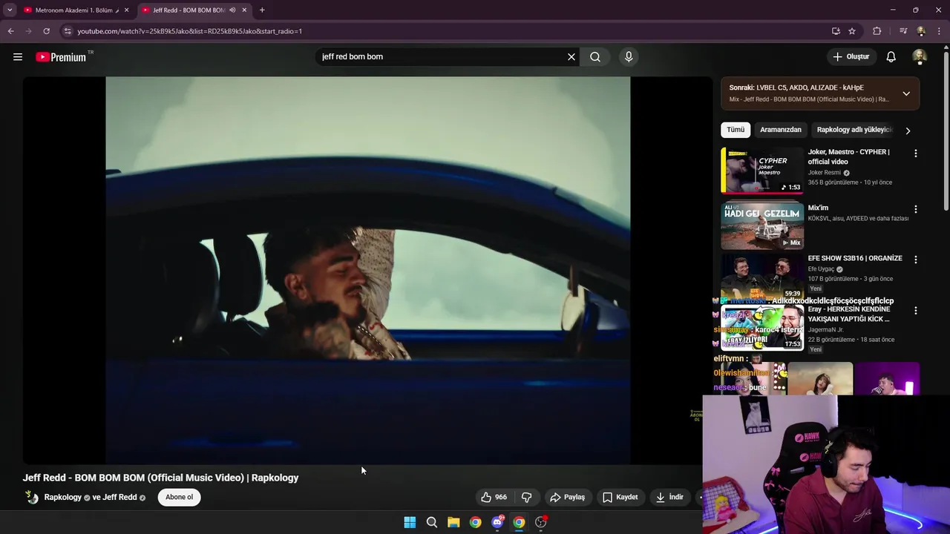Open the Rapkology channel name link
The width and height of the screenshot is (950, 534).
63,497
